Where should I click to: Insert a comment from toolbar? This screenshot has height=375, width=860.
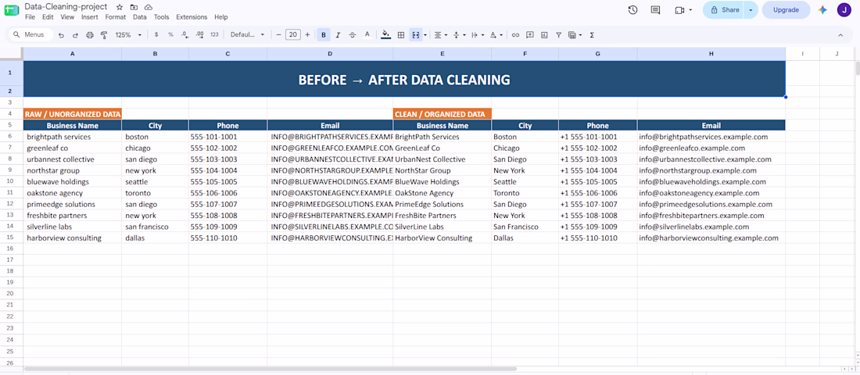click(x=530, y=34)
